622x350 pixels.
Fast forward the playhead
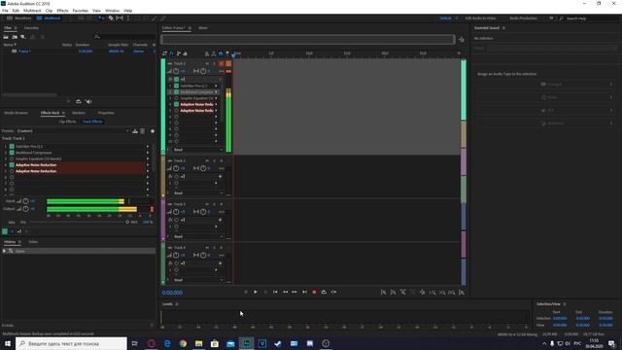point(294,292)
